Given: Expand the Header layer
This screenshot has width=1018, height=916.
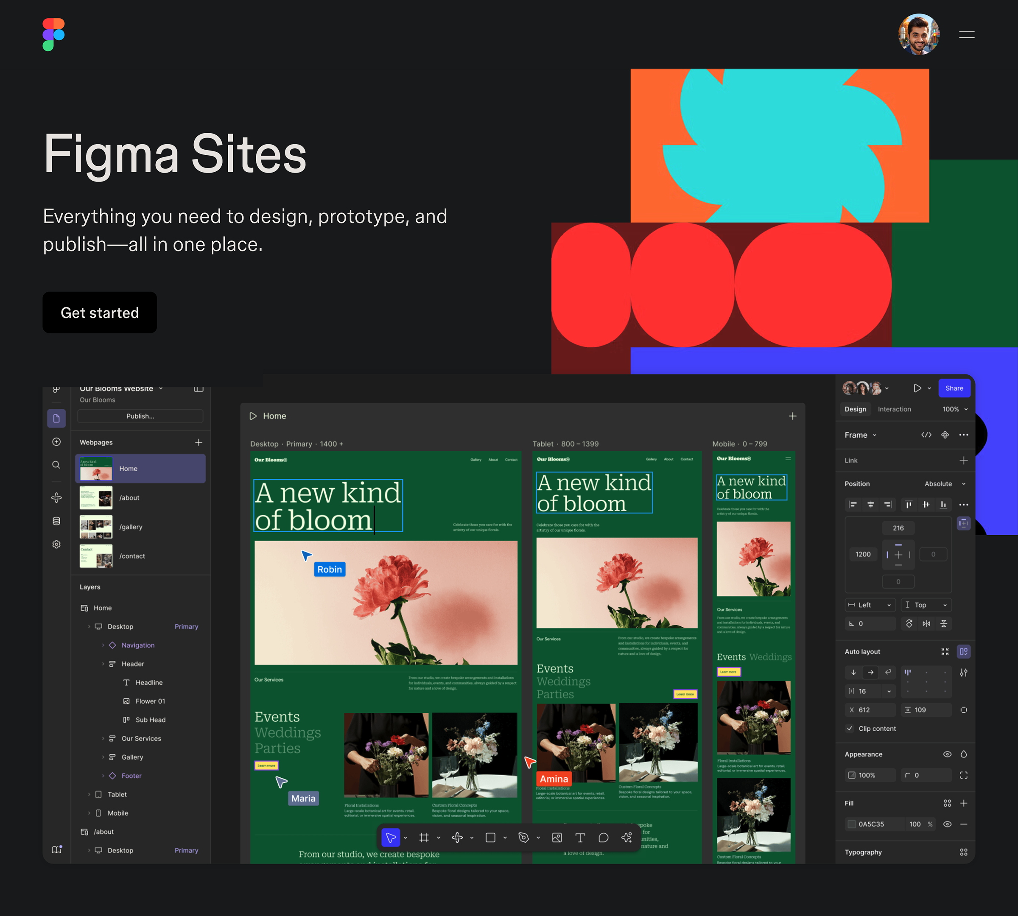Looking at the screenshot, I should click(x=103, y=664).
